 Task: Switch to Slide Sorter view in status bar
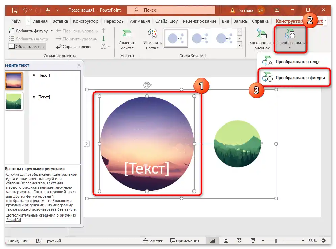pos(226,240)
